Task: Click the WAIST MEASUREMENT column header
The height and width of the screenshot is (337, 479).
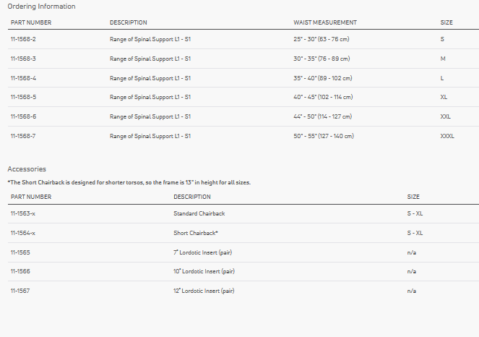Action: [x=325, y=22]
